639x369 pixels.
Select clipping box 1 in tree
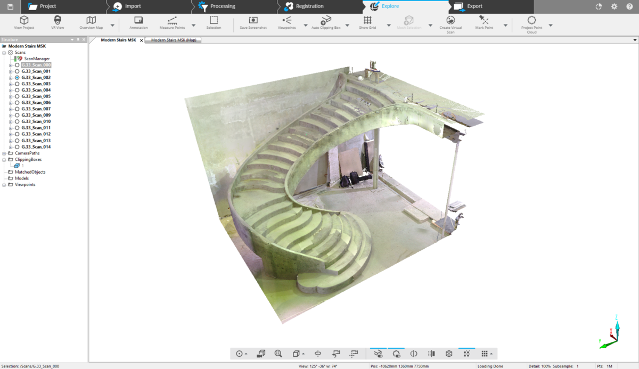(x=18, y=166)
